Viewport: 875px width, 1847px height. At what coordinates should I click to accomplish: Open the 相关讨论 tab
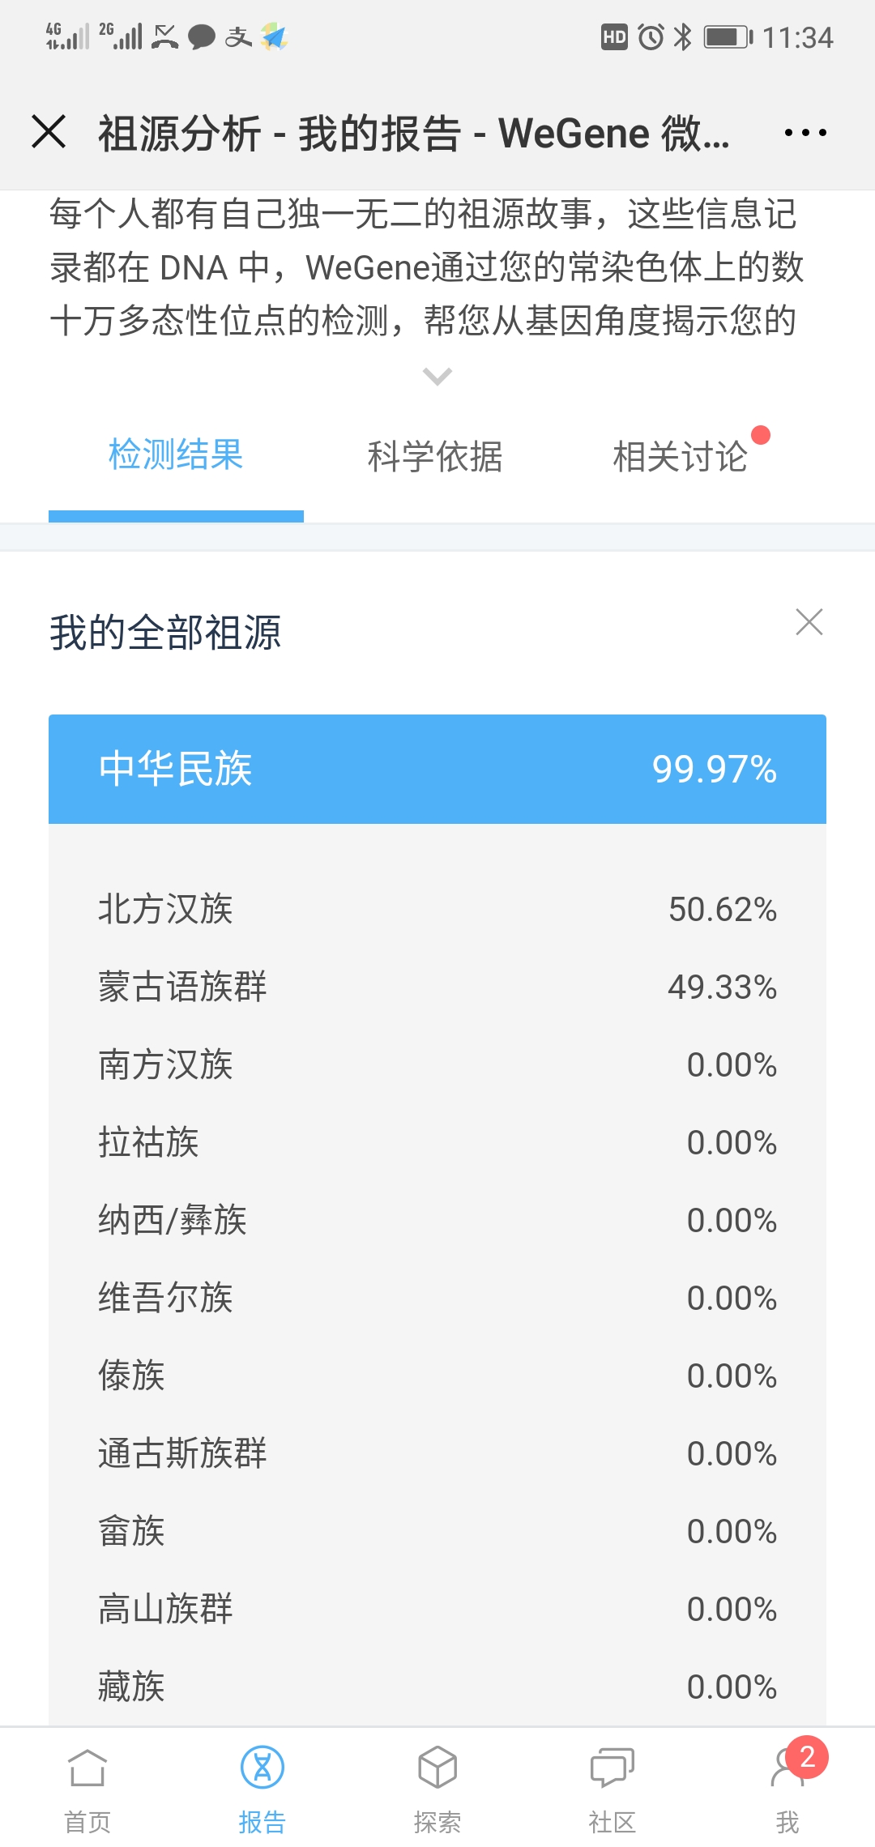[x=680, y=456]
